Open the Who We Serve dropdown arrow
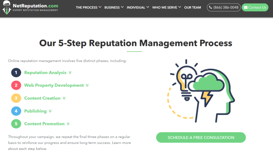273x163 pixels. click(180, 7)
